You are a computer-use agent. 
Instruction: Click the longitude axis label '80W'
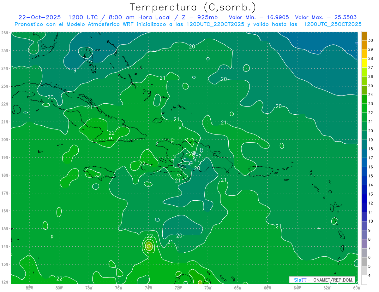pyautogui.click(x=59, y=288)
